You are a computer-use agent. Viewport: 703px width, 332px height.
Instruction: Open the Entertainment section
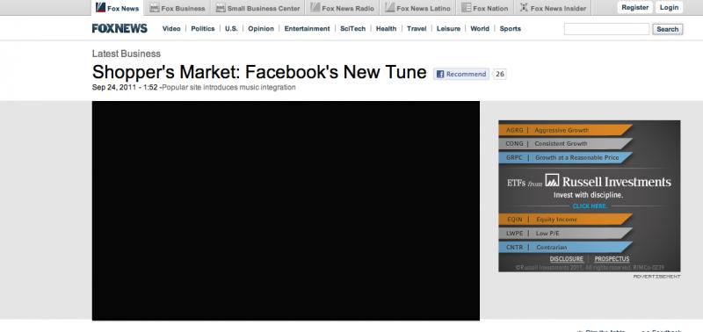click(307, 29)
